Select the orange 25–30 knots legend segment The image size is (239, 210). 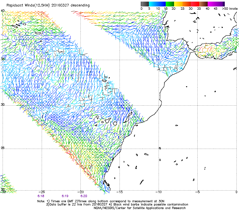coord(187,4)
